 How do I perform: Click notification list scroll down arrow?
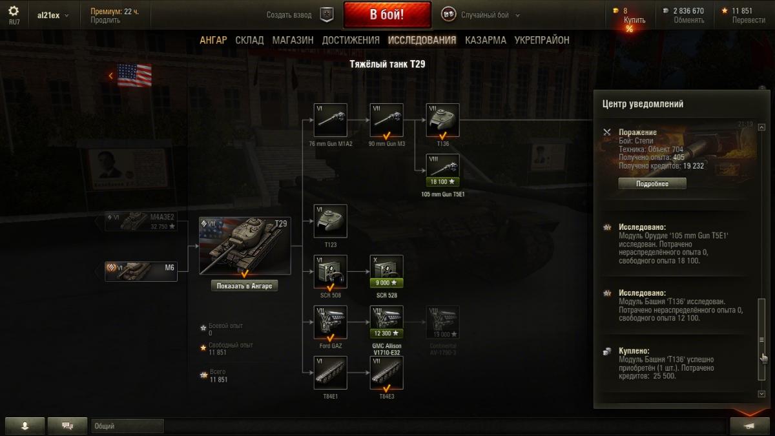coord(762,394)
